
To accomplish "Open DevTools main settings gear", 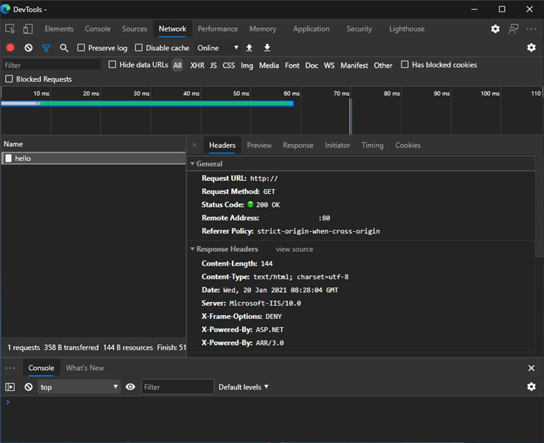I will (495, 29).
